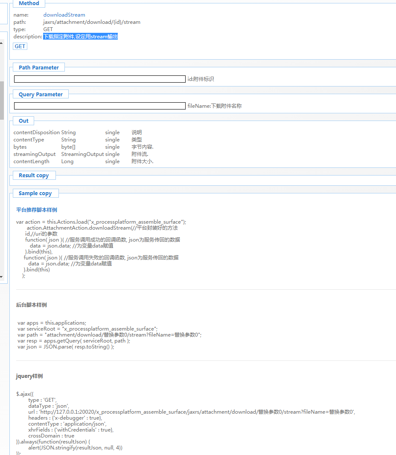
Task: Click the id:附件标识 parameter label
Action: (x=201, y=79)
